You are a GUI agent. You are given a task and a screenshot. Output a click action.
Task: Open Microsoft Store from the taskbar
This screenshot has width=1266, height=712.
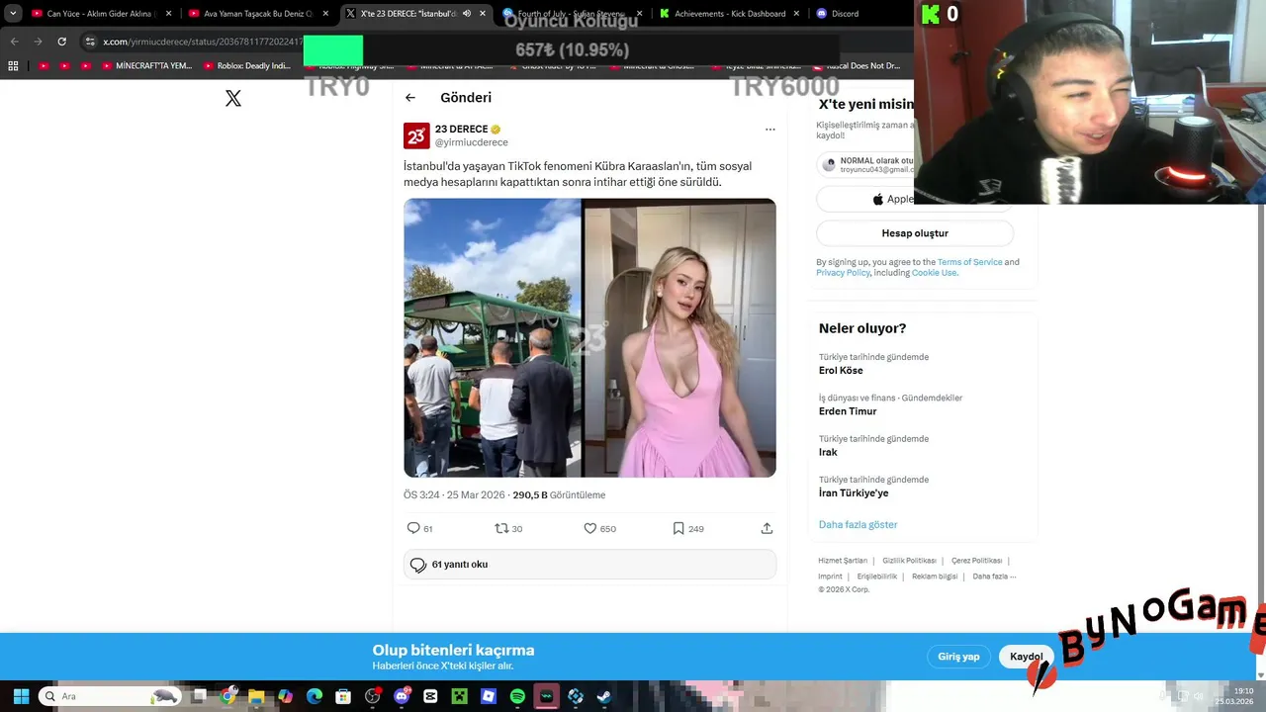click(343, 696)
